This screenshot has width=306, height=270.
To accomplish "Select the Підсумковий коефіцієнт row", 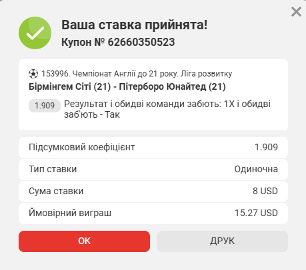I will [x=153, y=148].
